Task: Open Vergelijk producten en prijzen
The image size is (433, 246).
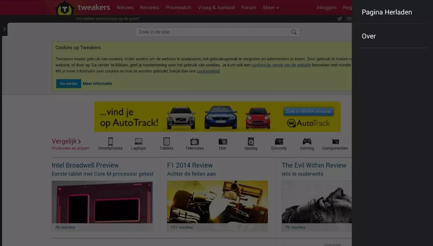Action: point(70,144)
